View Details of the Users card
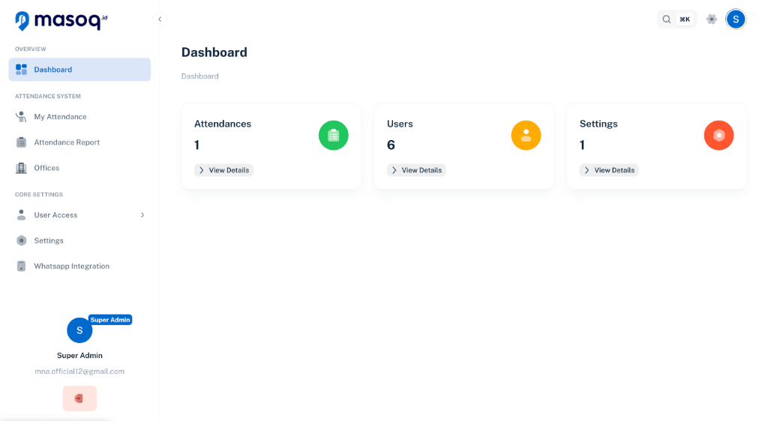Screen dimensions: 768x421 click(x=416, y=170)
